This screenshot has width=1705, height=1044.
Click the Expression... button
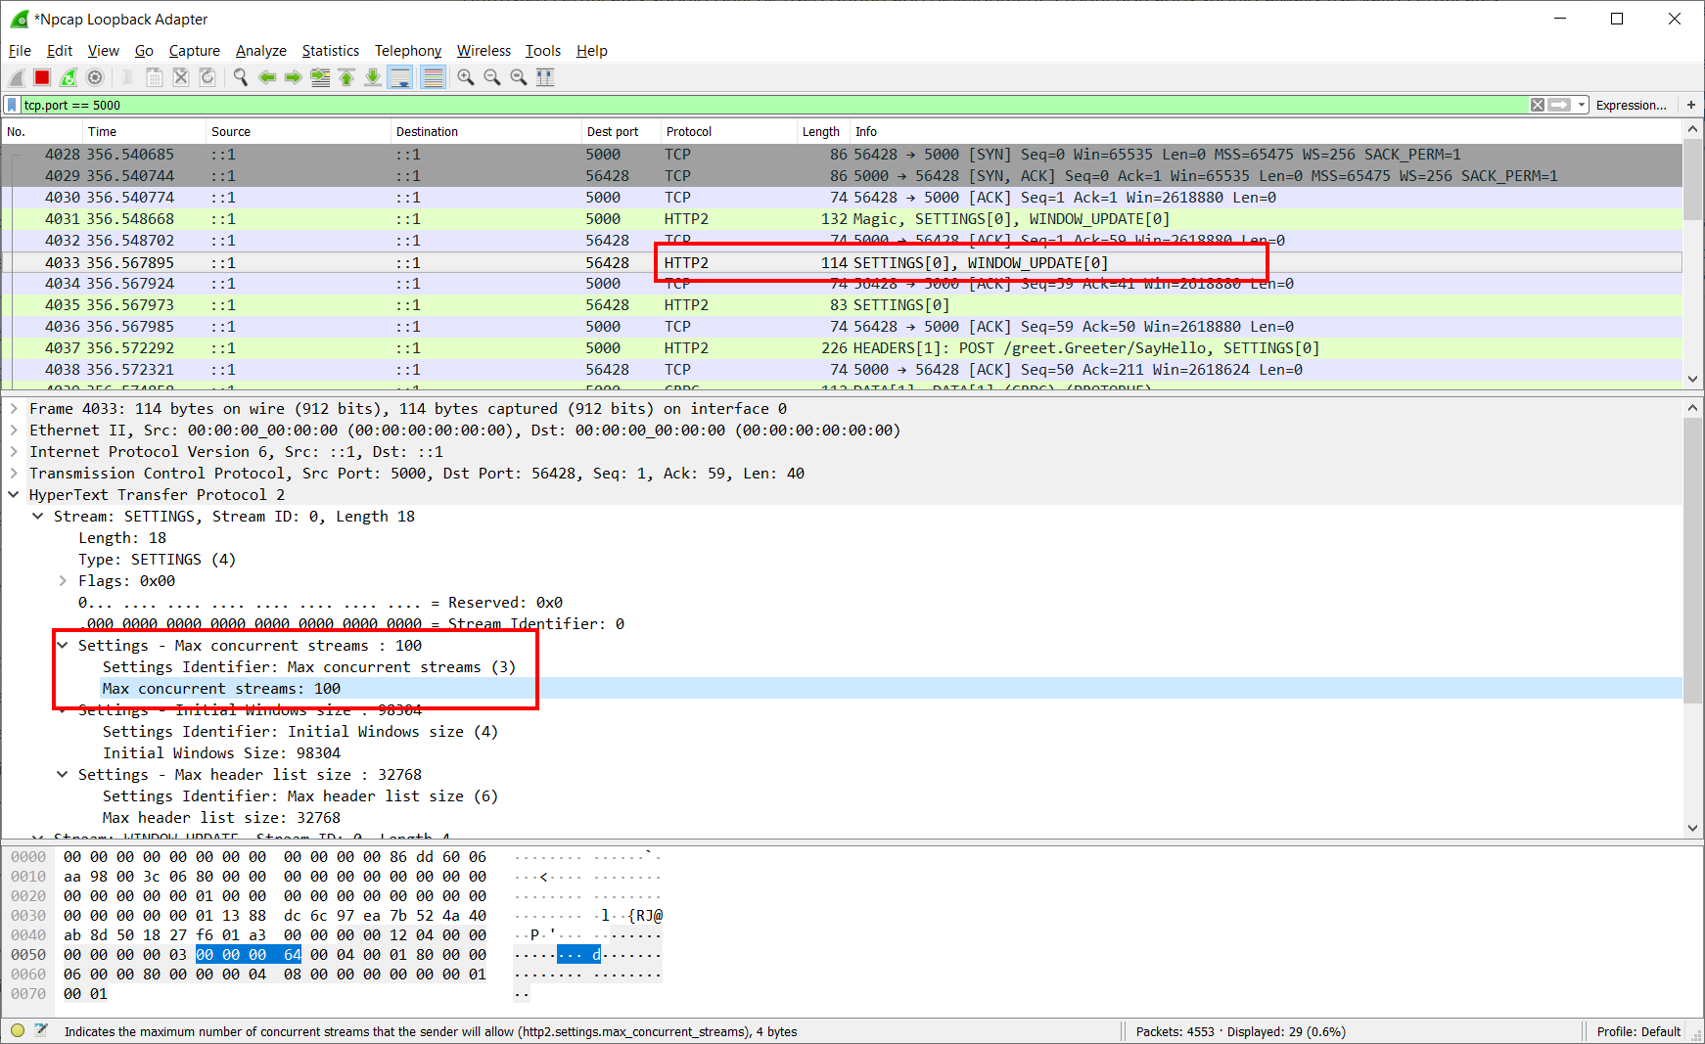1631,105
